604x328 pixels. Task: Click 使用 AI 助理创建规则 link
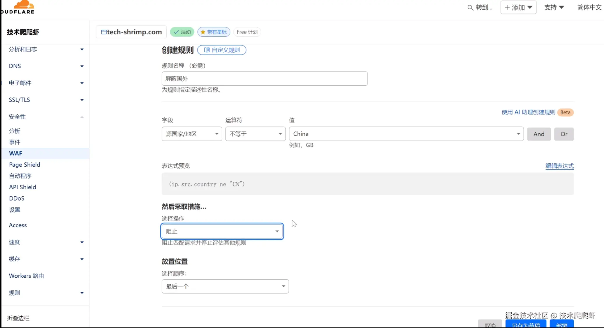[x=528, y=112]
